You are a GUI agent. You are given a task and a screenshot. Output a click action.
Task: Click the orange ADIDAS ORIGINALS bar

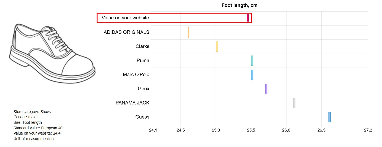189,32
